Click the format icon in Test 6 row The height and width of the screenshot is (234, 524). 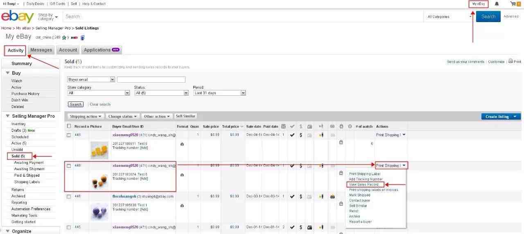tap(182, 144)
